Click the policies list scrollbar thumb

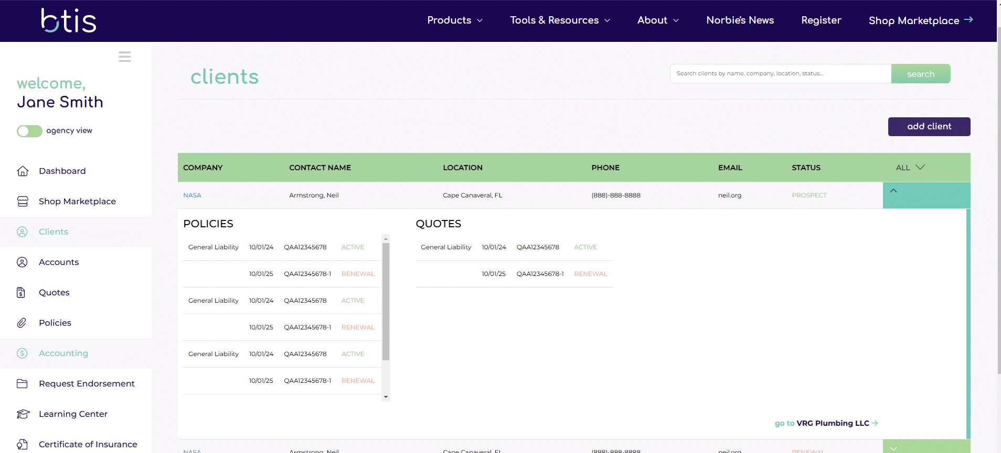click(x=386, y=301)
